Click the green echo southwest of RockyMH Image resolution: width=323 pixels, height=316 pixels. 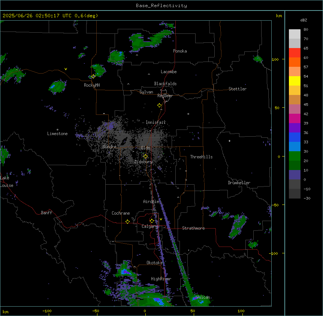(57, 86)
